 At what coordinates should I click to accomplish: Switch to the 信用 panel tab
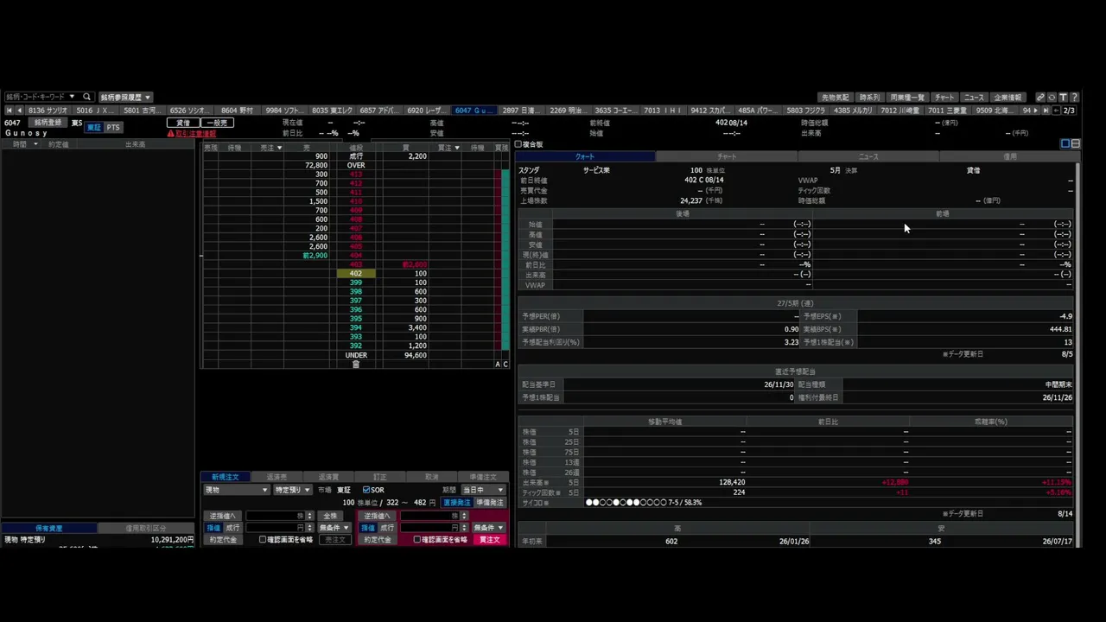click(x=1009, y=156)
